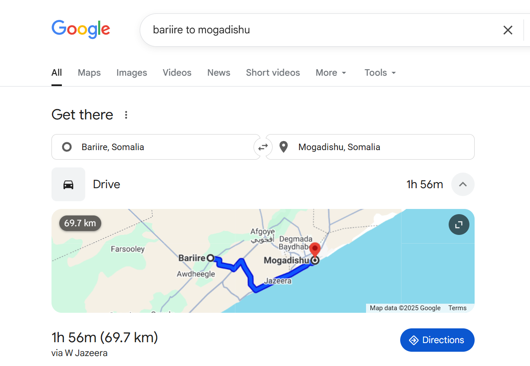Screen dimensions: 530x366
Task: Select the News tab
Action: pyautogui.click(x=218, y=73)
